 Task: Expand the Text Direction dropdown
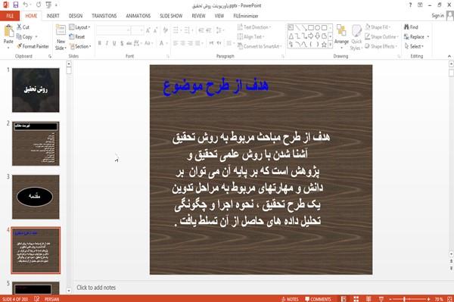point(254,27)
